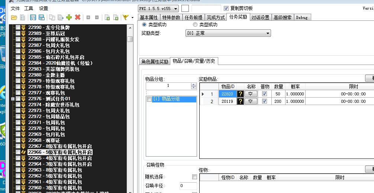Click the paste pages icon with blue arrow

click(x=61, y=17)
